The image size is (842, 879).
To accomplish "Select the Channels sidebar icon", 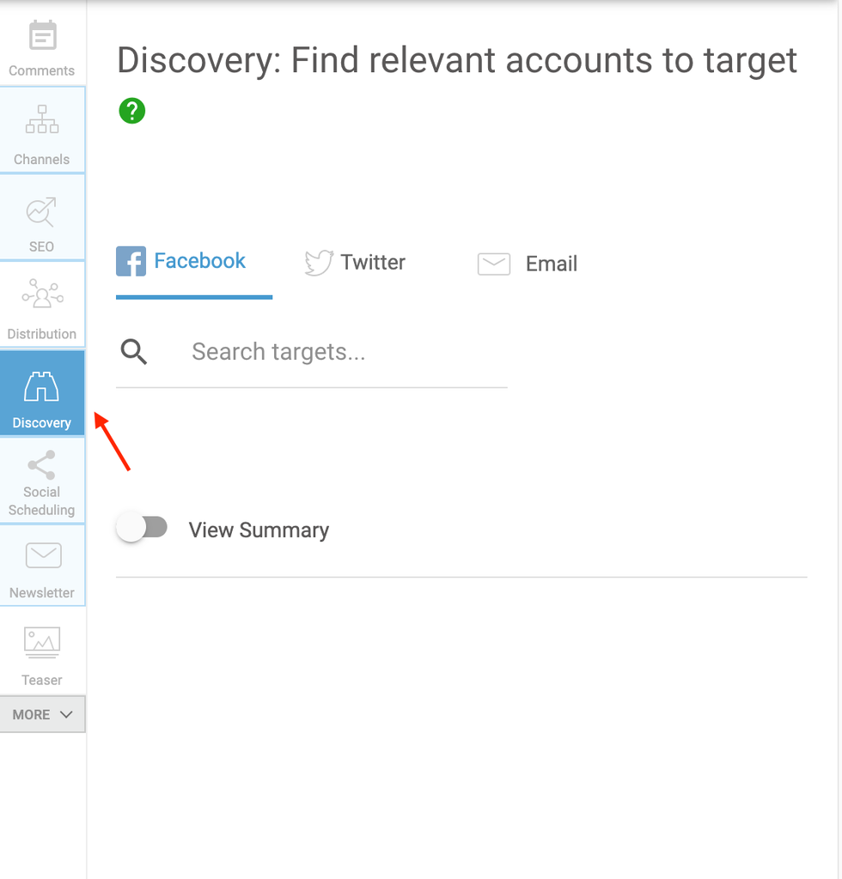I will tap(42, 119).
